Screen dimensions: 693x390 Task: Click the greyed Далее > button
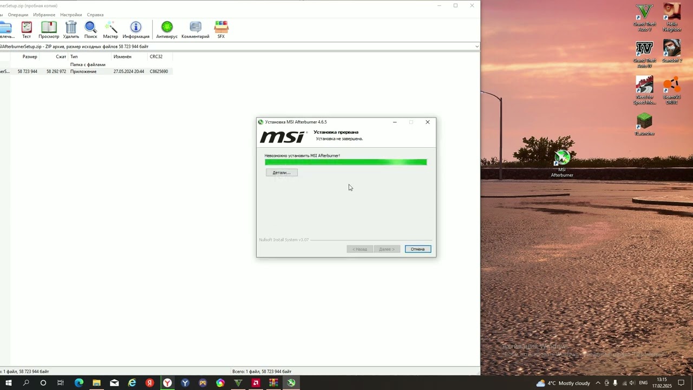(387, 249)
